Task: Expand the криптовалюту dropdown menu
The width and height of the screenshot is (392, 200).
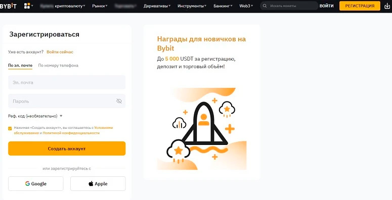Action: pyautogui.click(x=70, y=6)
